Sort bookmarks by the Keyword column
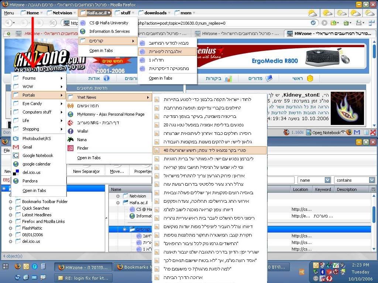Viewport: 378px width, 283px height. 323,189
